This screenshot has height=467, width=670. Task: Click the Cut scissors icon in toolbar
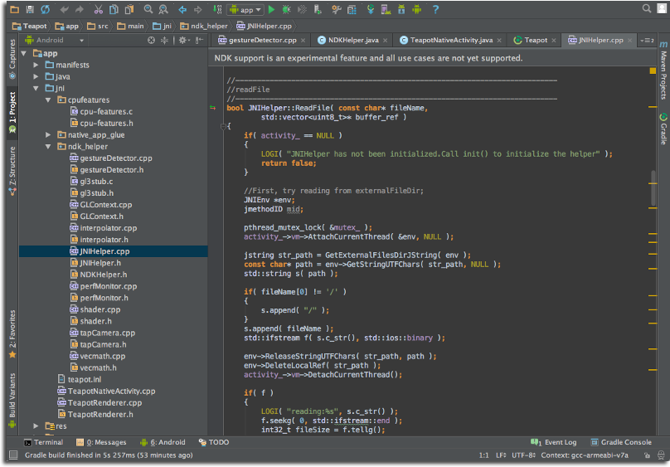pyautogui.click(x=99, y=9)
